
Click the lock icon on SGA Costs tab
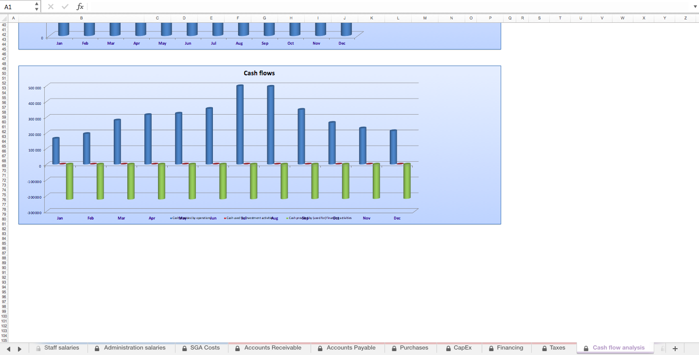[x=184, y=348]
